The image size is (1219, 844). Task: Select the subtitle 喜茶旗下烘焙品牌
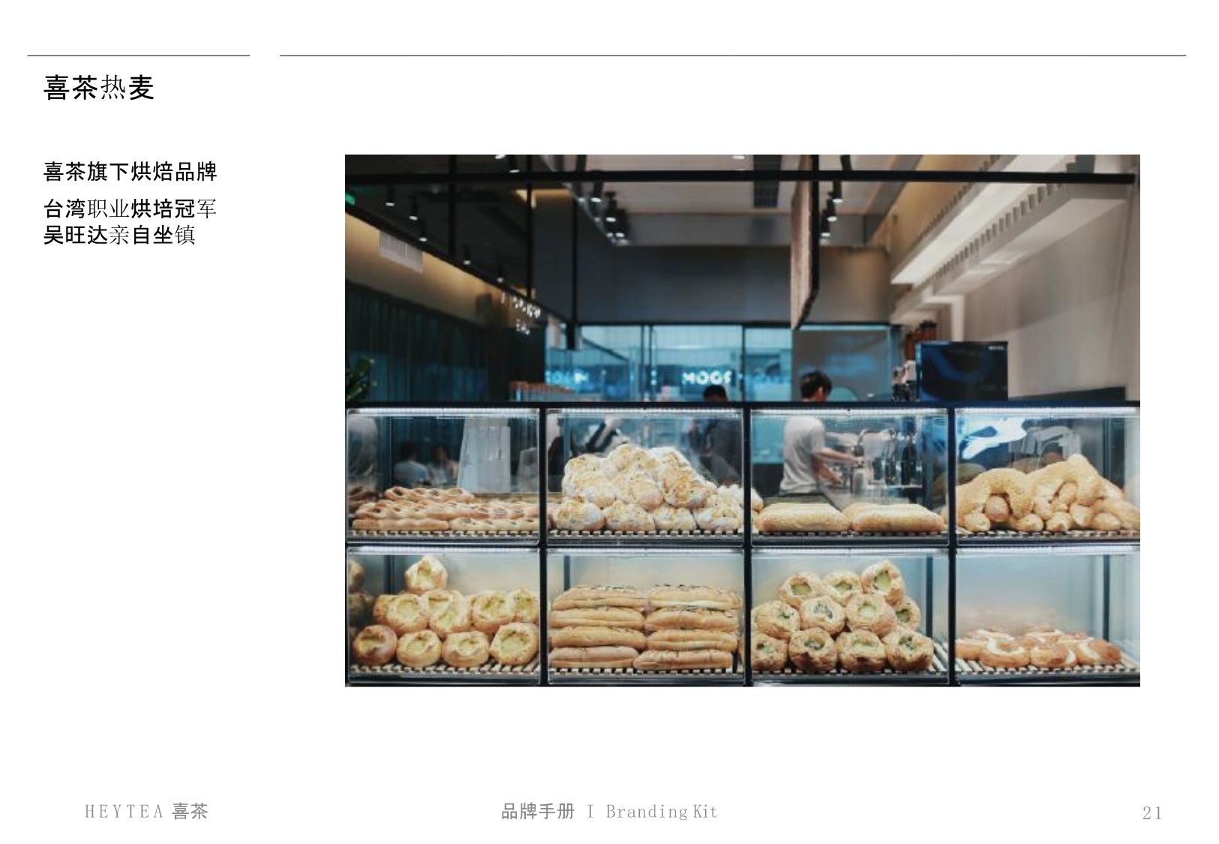[131, 172]
